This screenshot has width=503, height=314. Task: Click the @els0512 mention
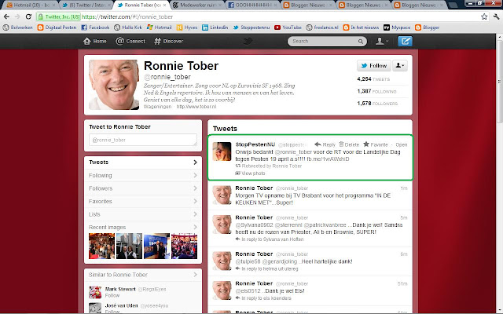point(247,291)
